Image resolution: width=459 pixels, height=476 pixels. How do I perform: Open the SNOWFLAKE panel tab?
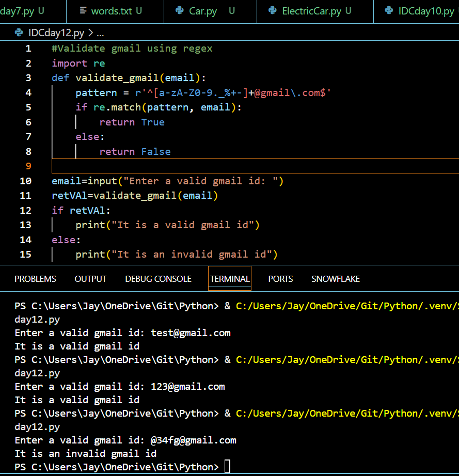pyautogui.click(x=336, y=279)
